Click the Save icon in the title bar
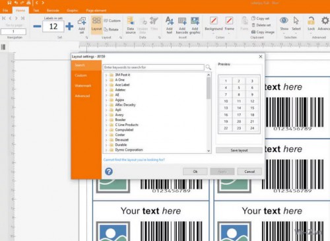This screenshot has height=241, width=330. (9, 3)
